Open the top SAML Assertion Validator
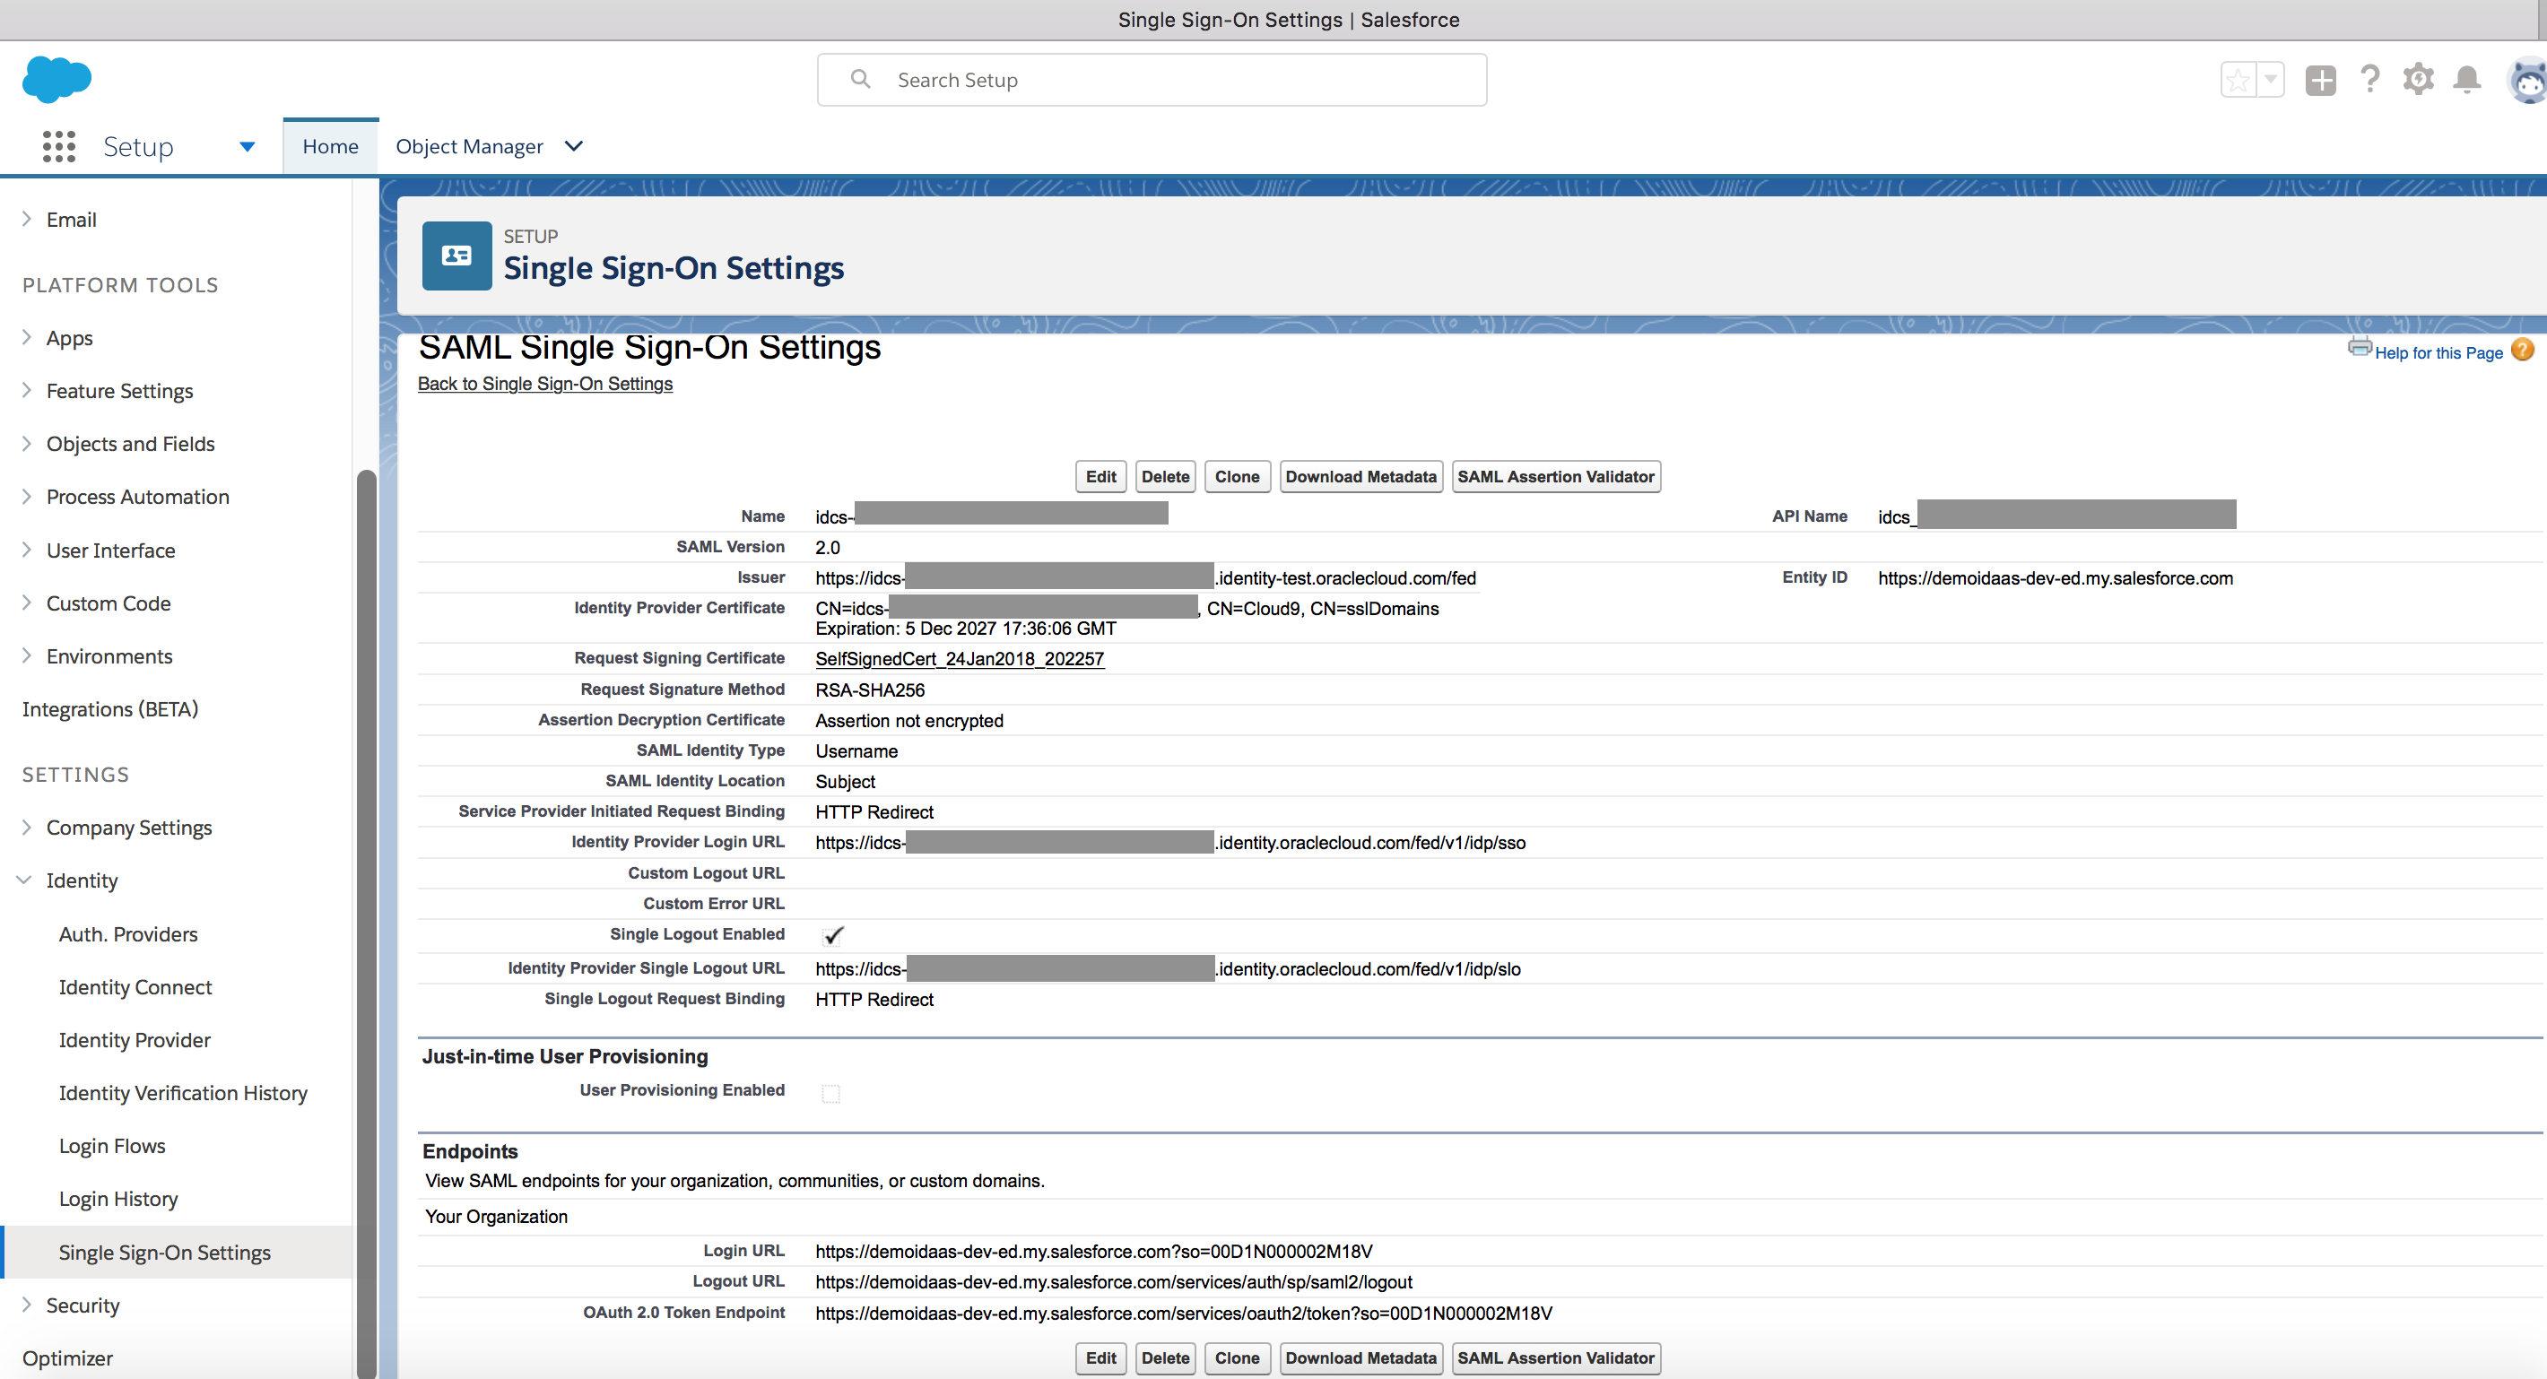This screenshot has width=2547, height=1379. coord(1555,476)
